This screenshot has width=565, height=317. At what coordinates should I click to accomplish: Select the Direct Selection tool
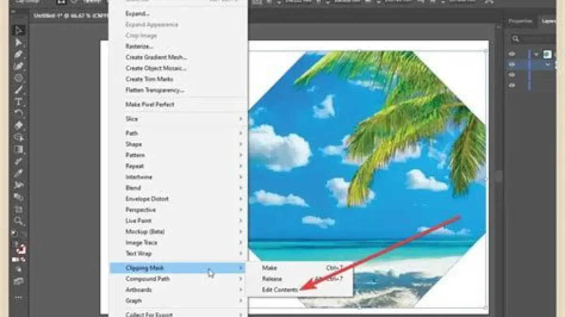coord(19,43)
